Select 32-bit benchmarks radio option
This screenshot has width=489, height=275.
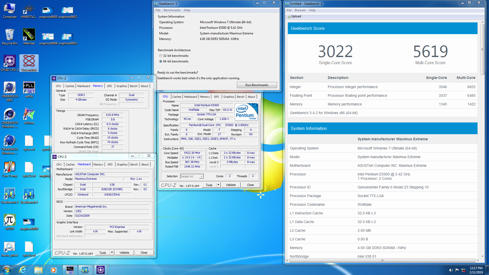(x=174, y=56)
